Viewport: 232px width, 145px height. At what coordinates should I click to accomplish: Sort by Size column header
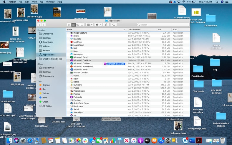pos(164,29)
